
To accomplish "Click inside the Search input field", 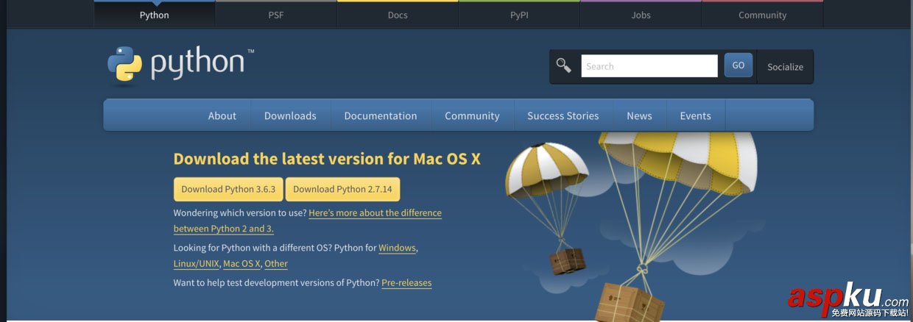I will (x=649, y=66).
